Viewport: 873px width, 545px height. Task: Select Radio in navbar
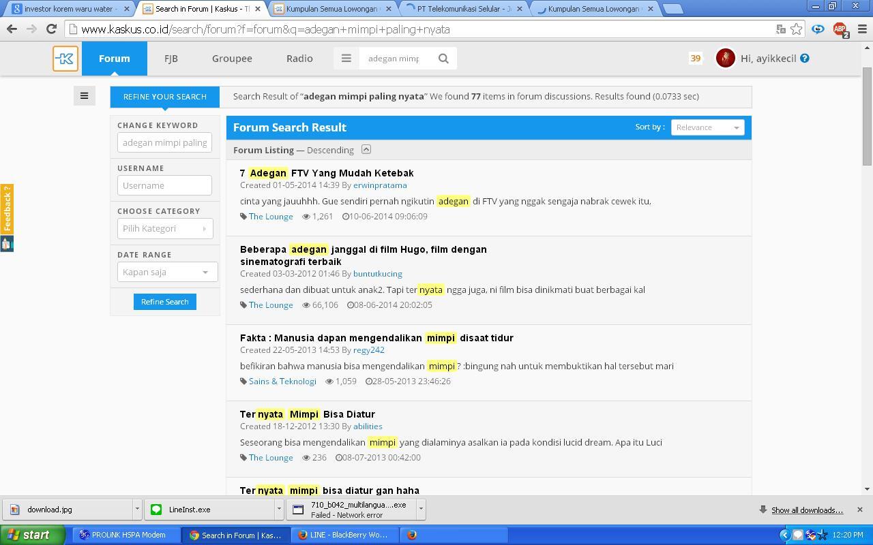pos(299,59)
